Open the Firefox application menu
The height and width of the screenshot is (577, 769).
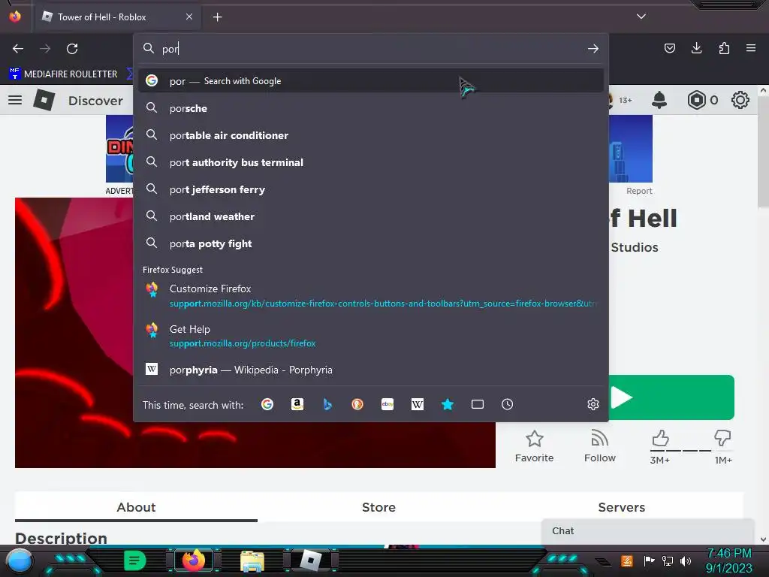coord(750,48)
